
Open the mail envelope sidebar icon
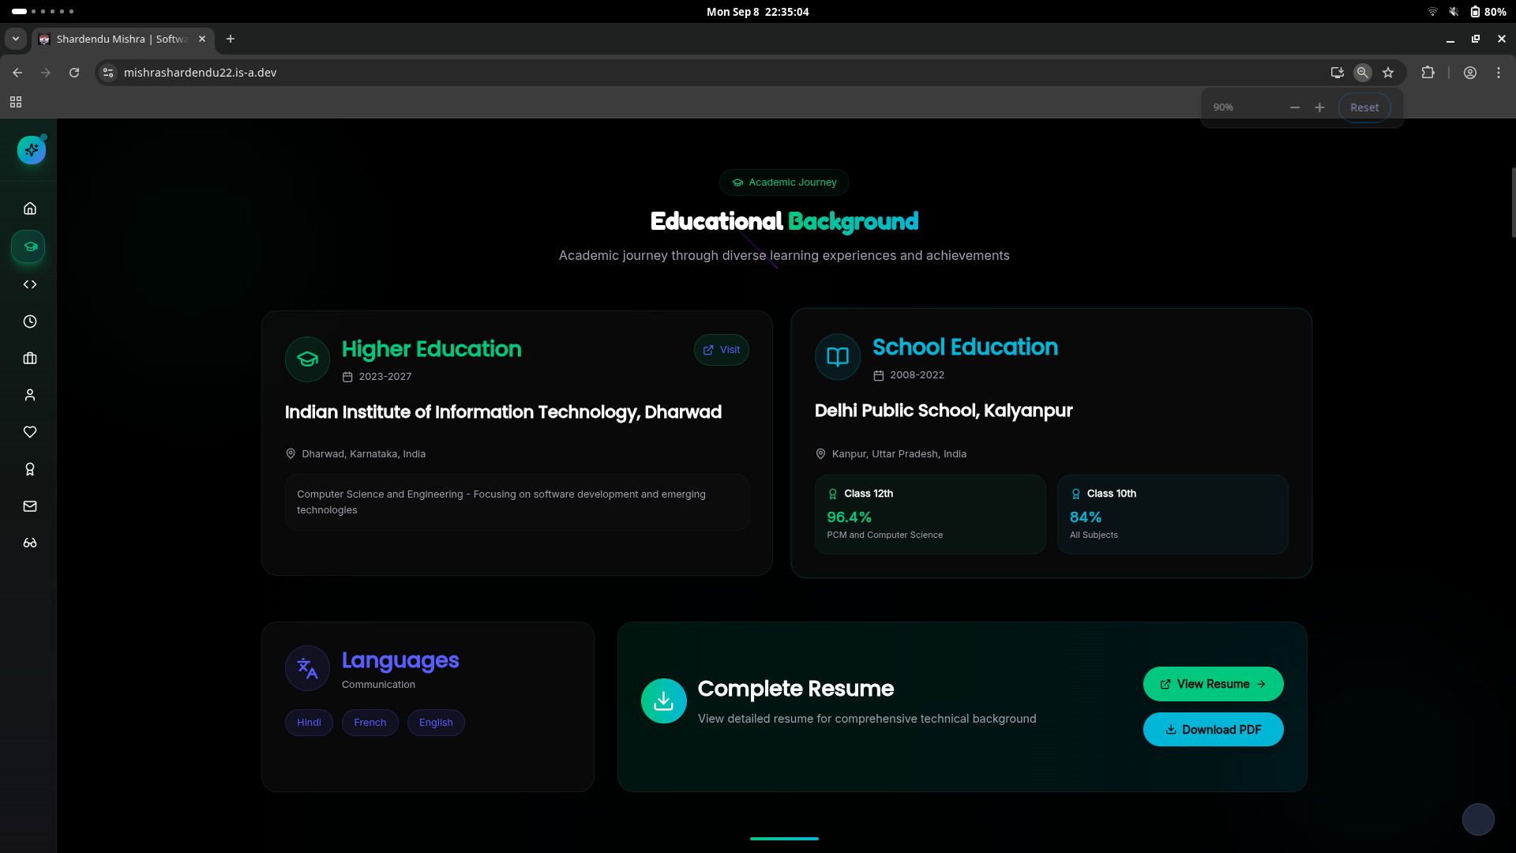click(x=30, y=506)
